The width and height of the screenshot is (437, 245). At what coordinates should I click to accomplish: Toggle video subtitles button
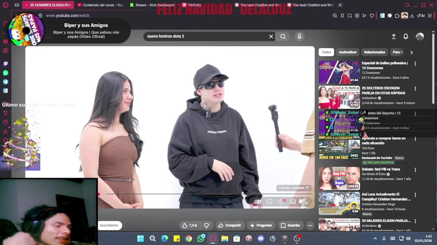point(269,202)
